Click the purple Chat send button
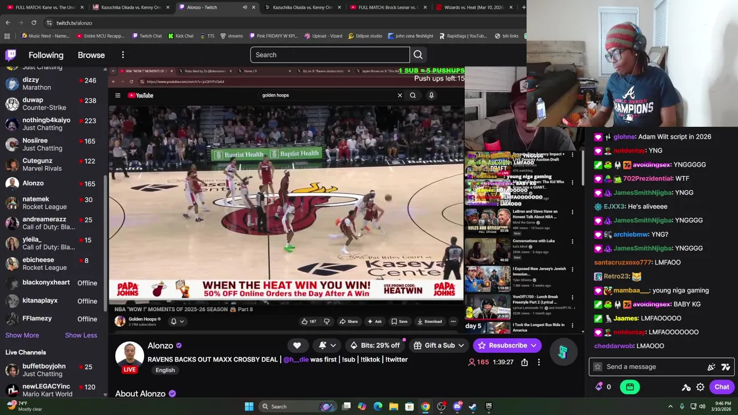Image resolution: width=738 pixels, height=415 pixels. [722, 387]
